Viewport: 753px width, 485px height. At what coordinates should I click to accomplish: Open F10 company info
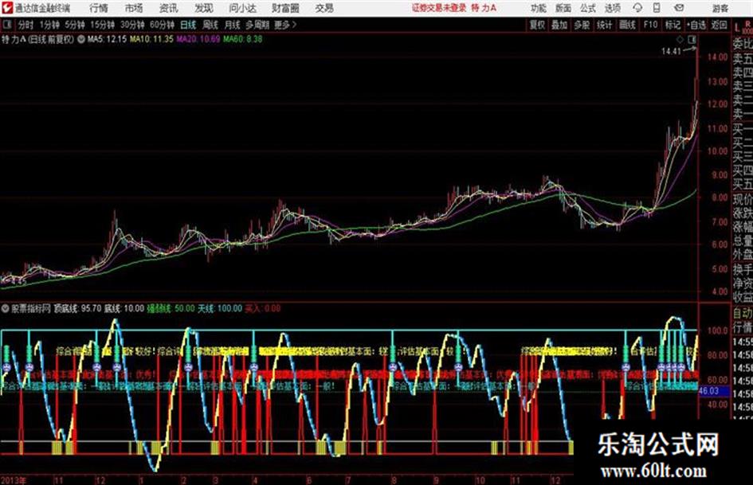pos(650,25)
